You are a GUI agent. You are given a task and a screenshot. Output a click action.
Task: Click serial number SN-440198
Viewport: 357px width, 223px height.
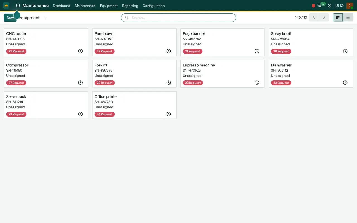pos(15,39)
